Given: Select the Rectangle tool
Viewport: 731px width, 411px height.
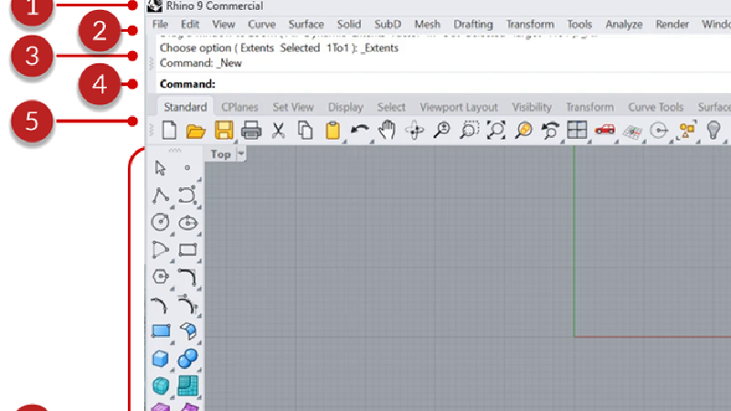Looking at the screenshot, I should tap(188, 250).
